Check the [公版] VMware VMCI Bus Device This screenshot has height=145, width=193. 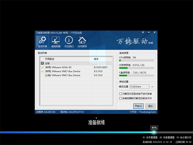coord(42,75)
